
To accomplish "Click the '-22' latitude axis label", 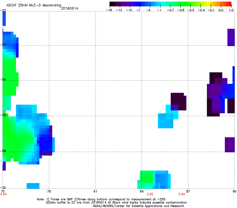I will pos(3,45).
